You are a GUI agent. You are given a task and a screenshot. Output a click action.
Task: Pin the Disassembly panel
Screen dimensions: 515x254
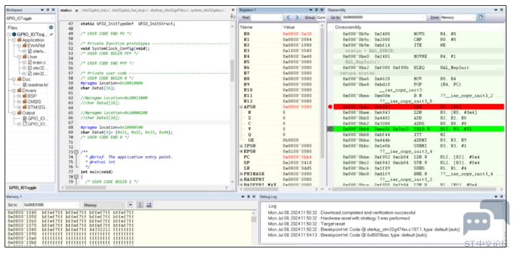click(x=502, y=10)
